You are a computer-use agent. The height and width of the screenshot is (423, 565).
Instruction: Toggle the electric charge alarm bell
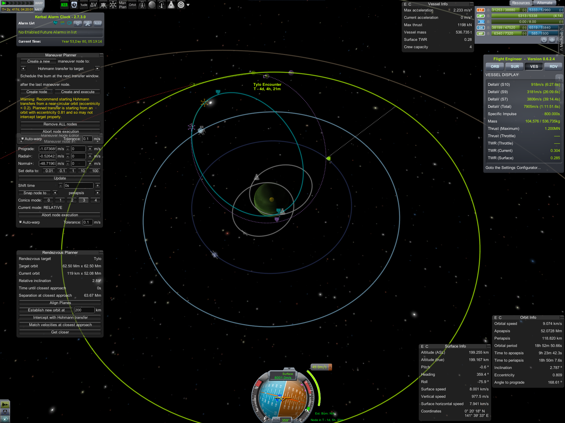pyautogui.click(x=488, y=16)
